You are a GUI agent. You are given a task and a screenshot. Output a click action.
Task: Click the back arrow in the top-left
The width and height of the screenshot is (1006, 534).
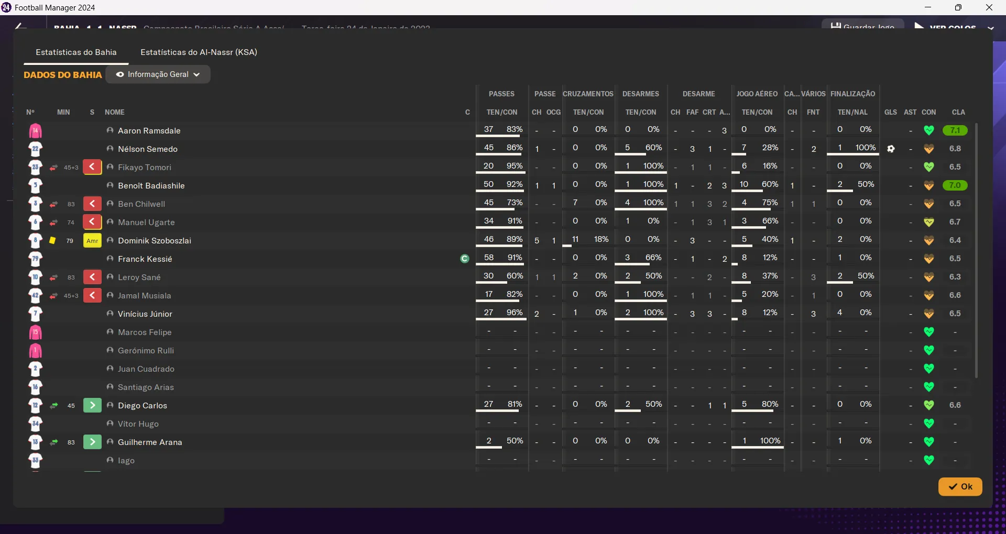coord(20,25)
